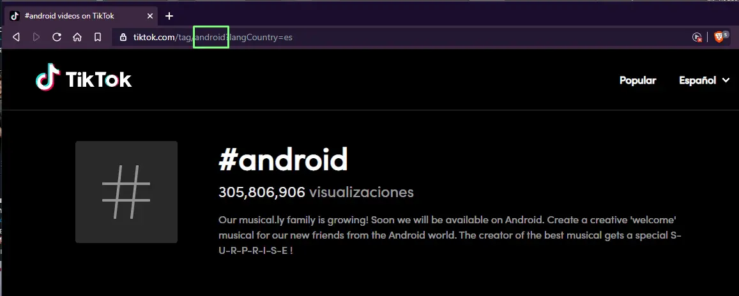Click the musical.ly description paragraph
This screenshot has height=296, width=739.
[450, 235]
